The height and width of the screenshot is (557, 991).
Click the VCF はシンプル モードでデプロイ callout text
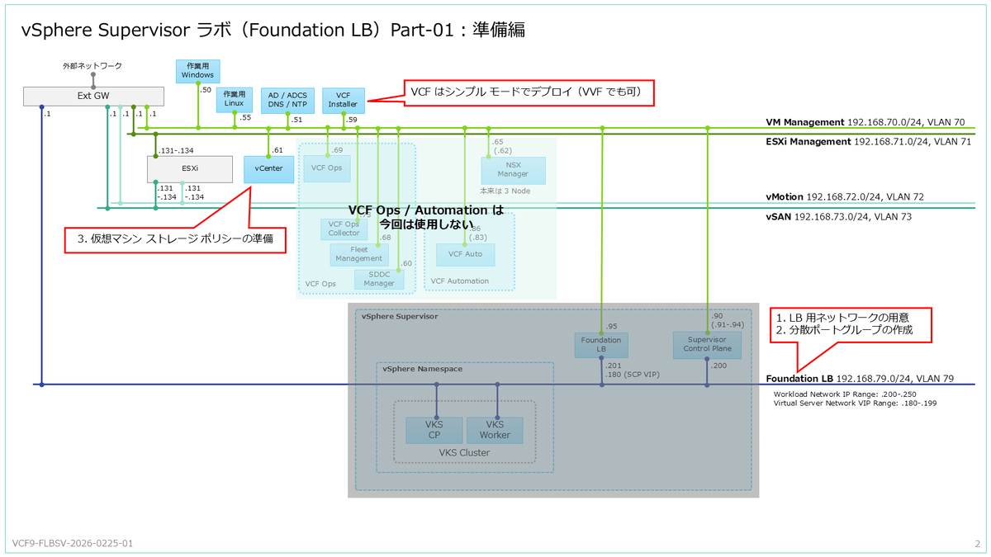point(526,93)
